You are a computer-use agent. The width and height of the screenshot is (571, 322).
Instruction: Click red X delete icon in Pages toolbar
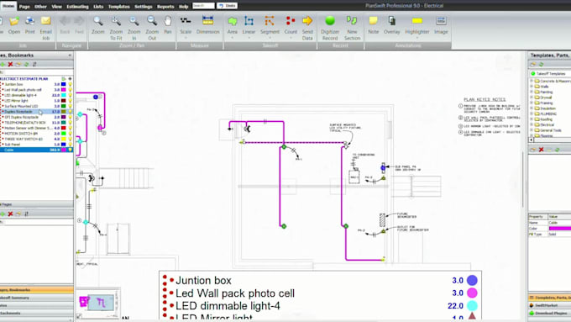coord(11,214)
